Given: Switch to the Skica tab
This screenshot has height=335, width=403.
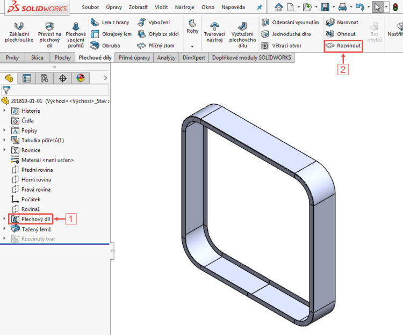Looking at the screenshot, I should coord(37,58).
